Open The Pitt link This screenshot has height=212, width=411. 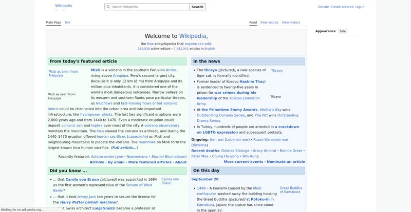(x=261, y=115)
